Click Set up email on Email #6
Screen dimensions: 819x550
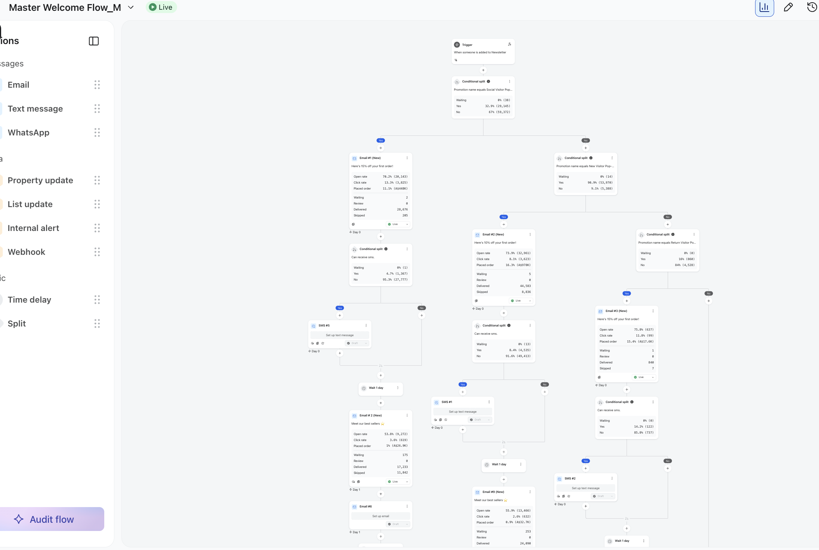381,516
